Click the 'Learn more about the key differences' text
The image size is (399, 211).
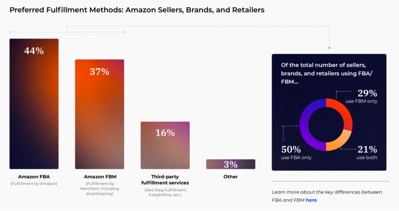pyautogui.click(x=326, y=192)
